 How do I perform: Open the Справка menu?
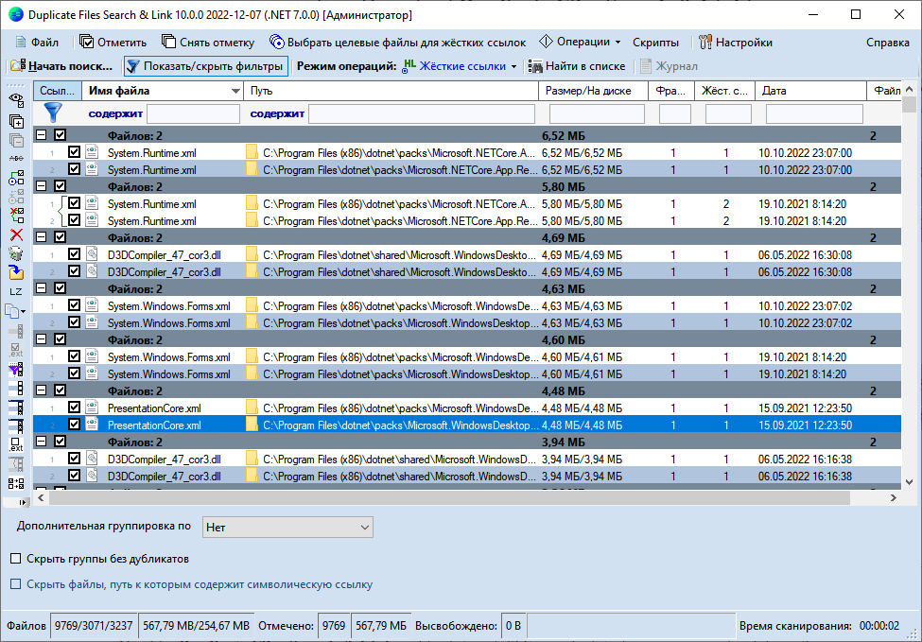point(887,42)
